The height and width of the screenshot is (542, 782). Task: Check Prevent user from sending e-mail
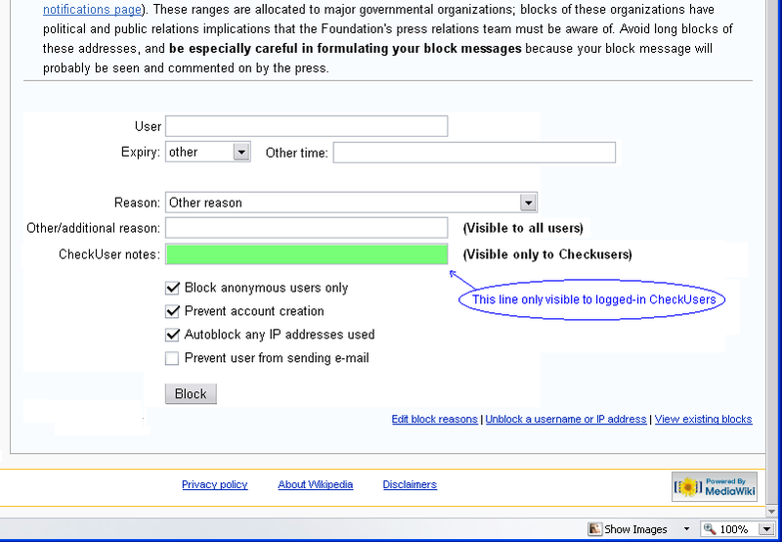(x=173, y=358)
